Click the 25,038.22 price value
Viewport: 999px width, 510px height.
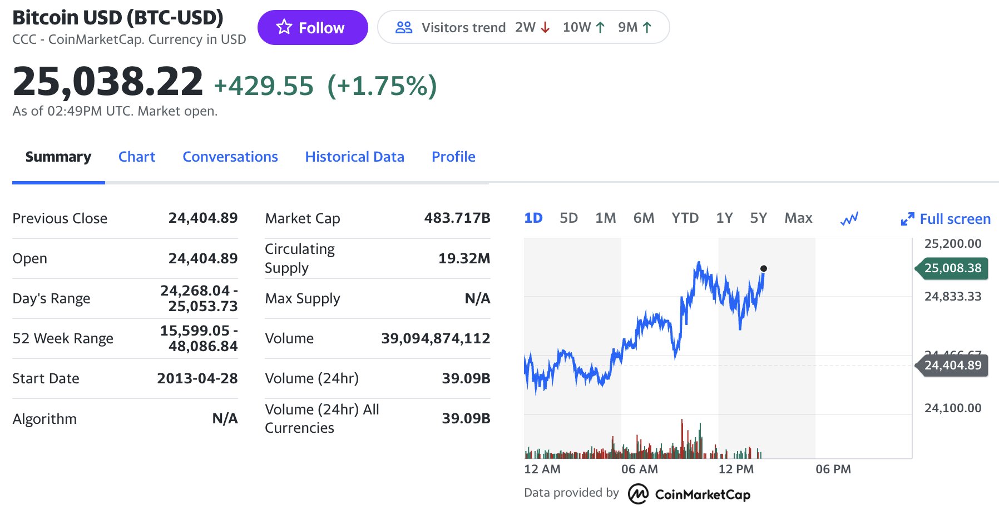(x=108, y=82)
